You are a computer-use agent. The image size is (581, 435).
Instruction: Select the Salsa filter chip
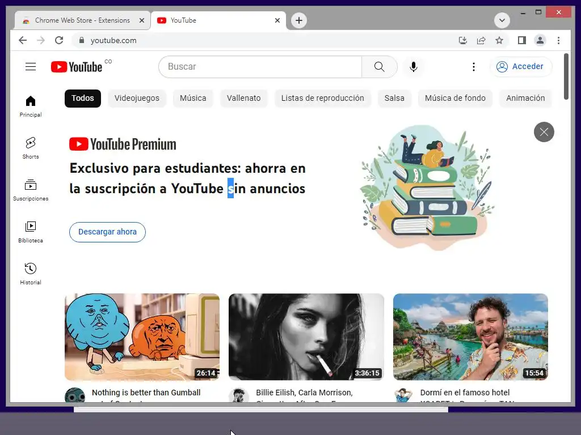(394, 99)
